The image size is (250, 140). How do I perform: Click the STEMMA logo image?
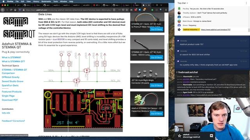pos(16,22)
